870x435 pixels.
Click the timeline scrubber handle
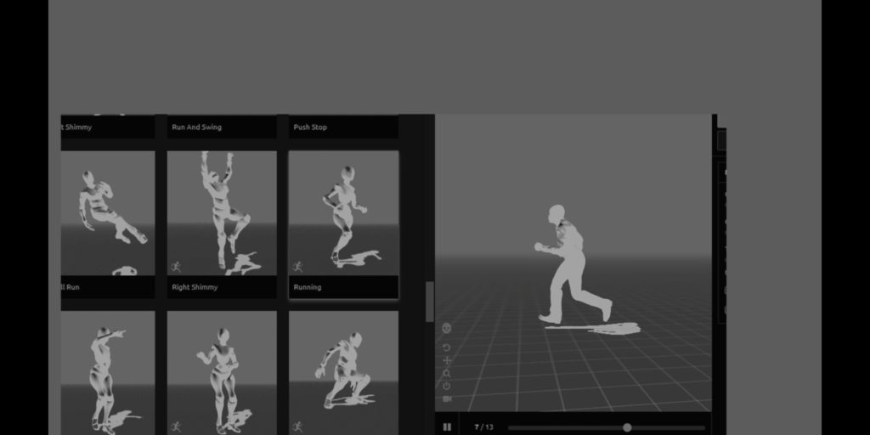(x=627, y=427)
